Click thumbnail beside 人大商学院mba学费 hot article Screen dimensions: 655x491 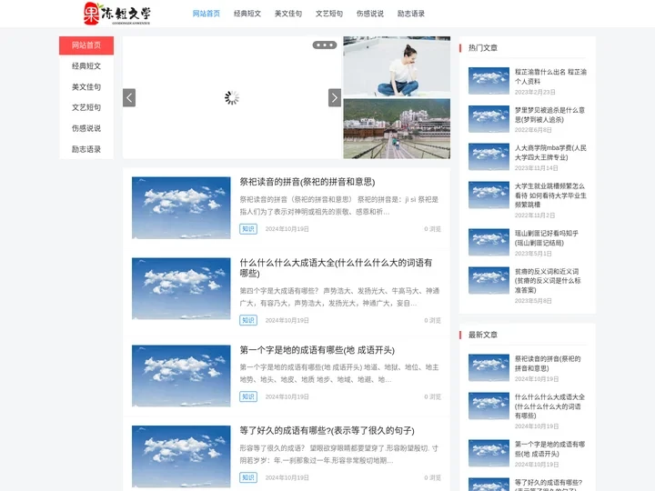[x=489, y=156]
